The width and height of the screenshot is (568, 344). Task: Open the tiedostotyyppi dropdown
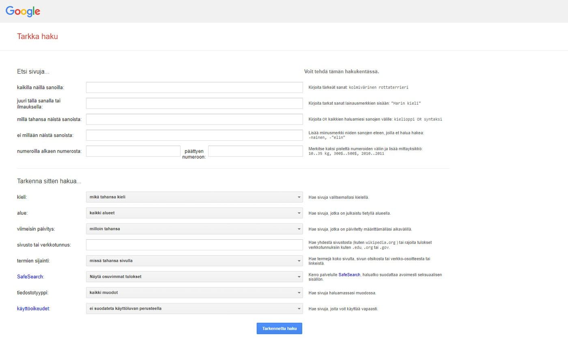[x=194, y=292]
